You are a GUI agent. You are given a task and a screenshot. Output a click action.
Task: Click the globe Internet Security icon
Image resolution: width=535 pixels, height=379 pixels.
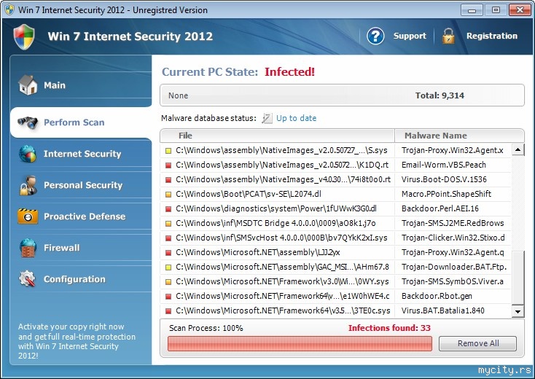point(28,154)
